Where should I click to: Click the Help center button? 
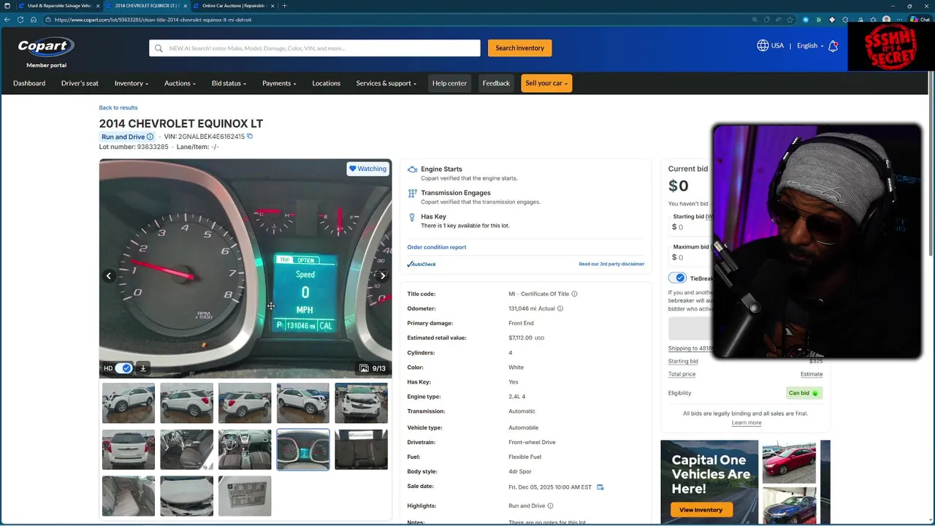[449, 83]
